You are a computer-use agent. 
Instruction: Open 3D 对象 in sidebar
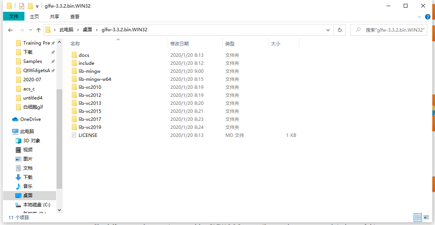(x=28, y=141)
